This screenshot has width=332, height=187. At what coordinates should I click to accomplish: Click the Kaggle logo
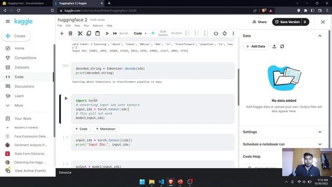pos(23,21)
